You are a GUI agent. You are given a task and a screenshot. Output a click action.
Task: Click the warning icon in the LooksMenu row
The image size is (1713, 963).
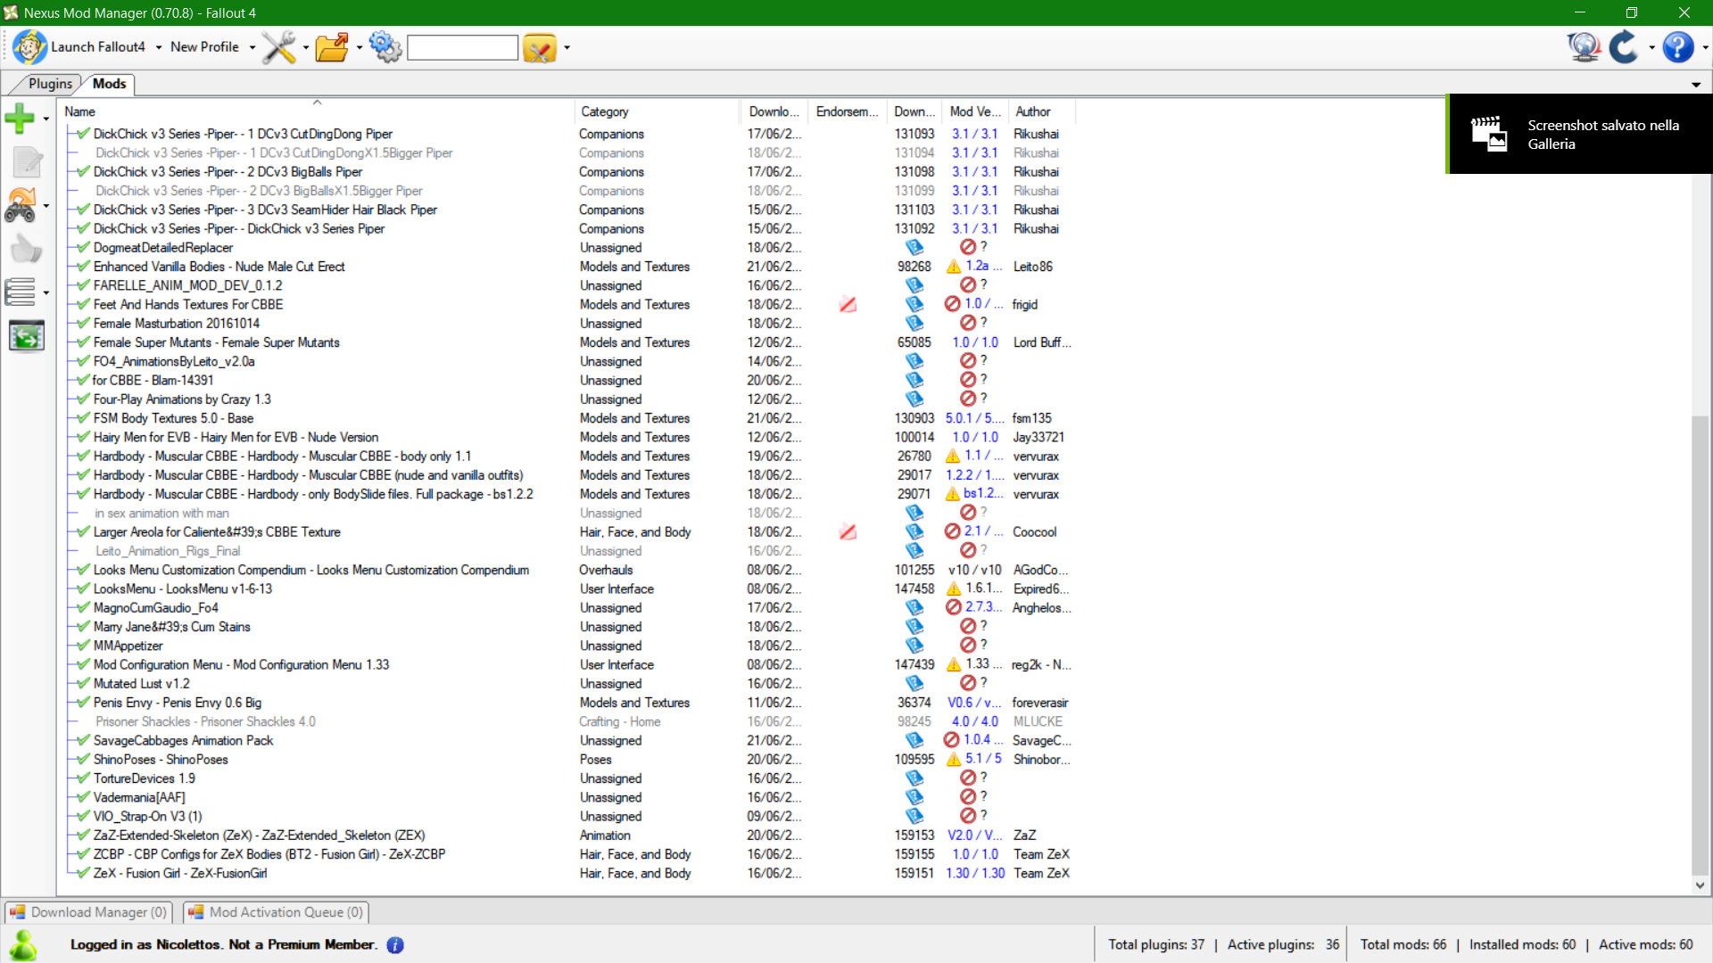[954, 588]
